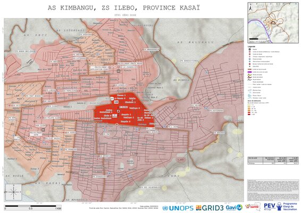The width and height of the screenshot is (301, 213).
Task: Click the darkest red building zone swatch
Action: 249,114
